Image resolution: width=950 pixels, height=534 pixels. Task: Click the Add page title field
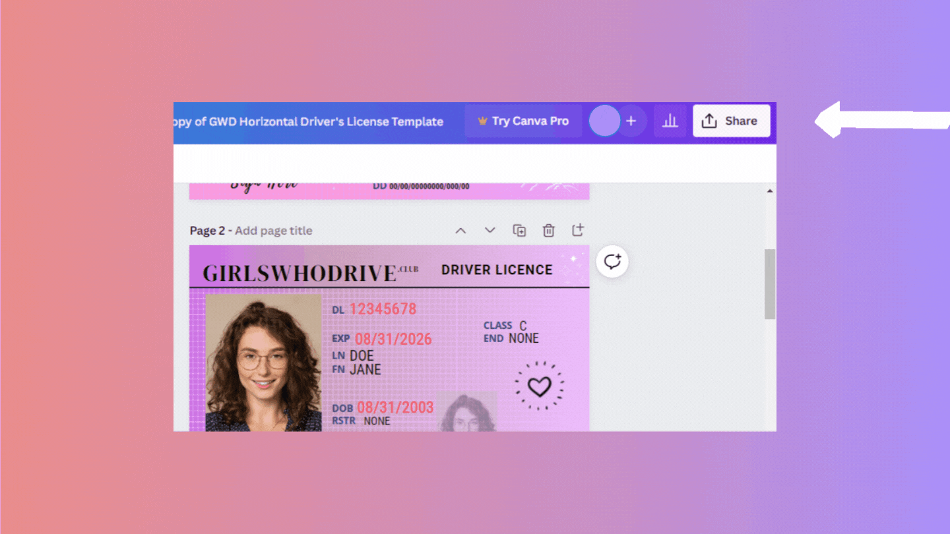(274, 231)
